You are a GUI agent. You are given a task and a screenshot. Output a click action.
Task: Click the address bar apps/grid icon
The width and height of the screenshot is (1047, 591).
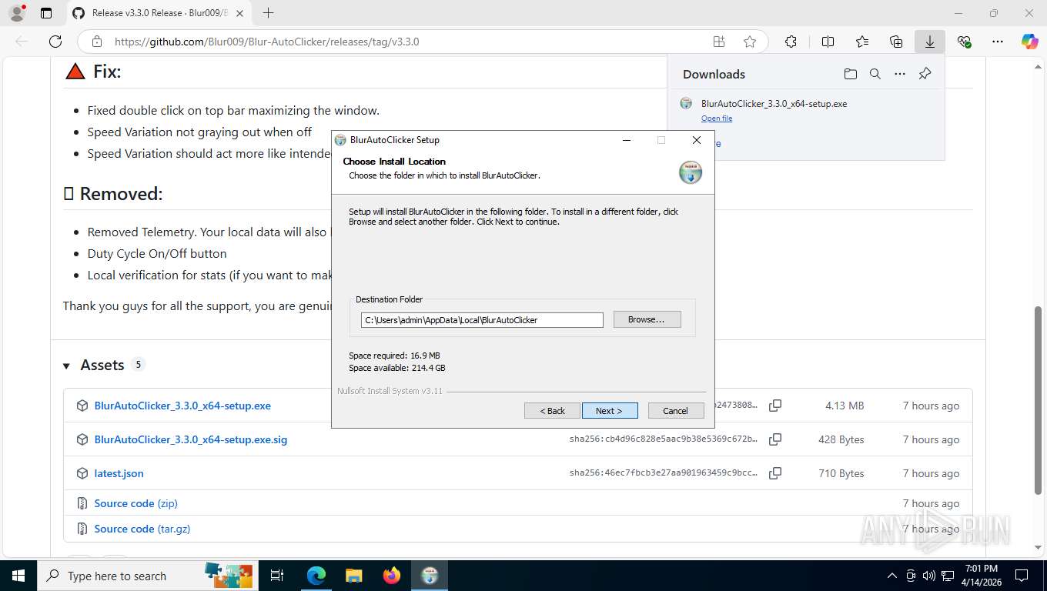point(719,42)
